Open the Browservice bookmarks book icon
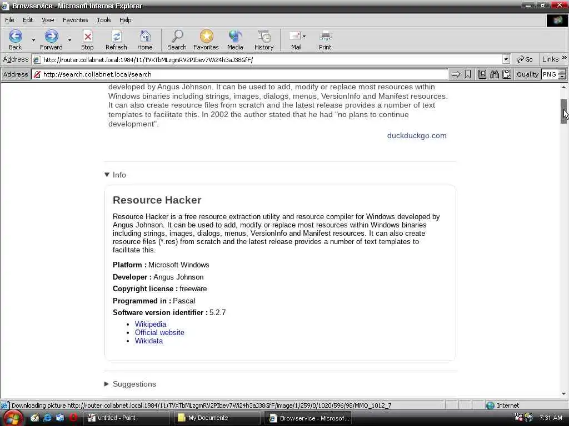Screen dimensions: 569x426 [482, 74]
